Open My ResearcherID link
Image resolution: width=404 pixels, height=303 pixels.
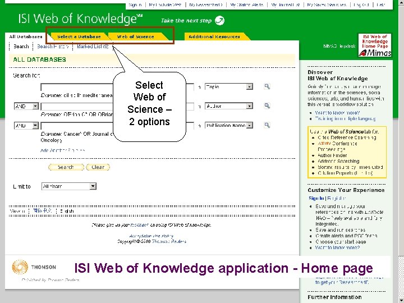[205, 4]
